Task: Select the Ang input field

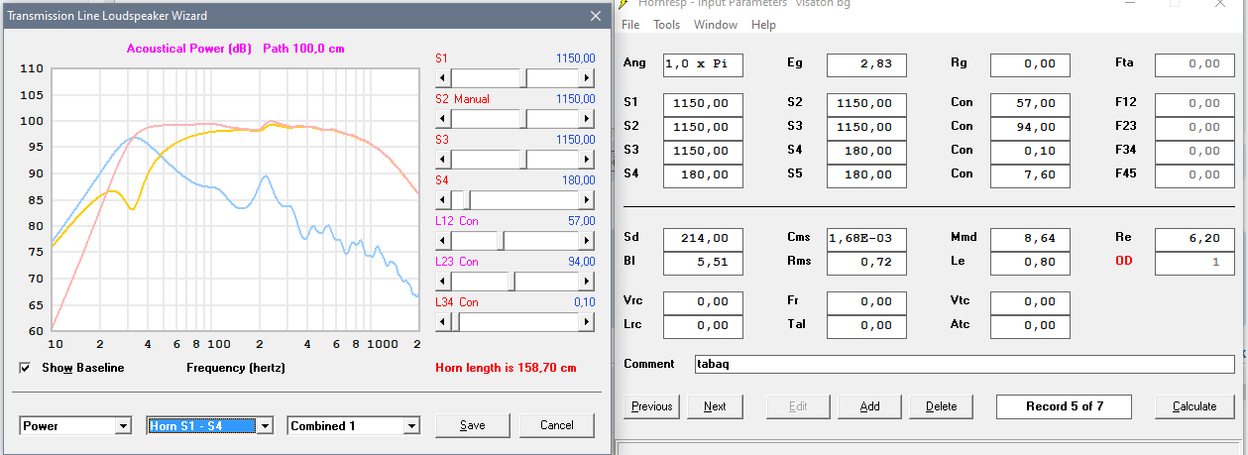Action: 702,64
